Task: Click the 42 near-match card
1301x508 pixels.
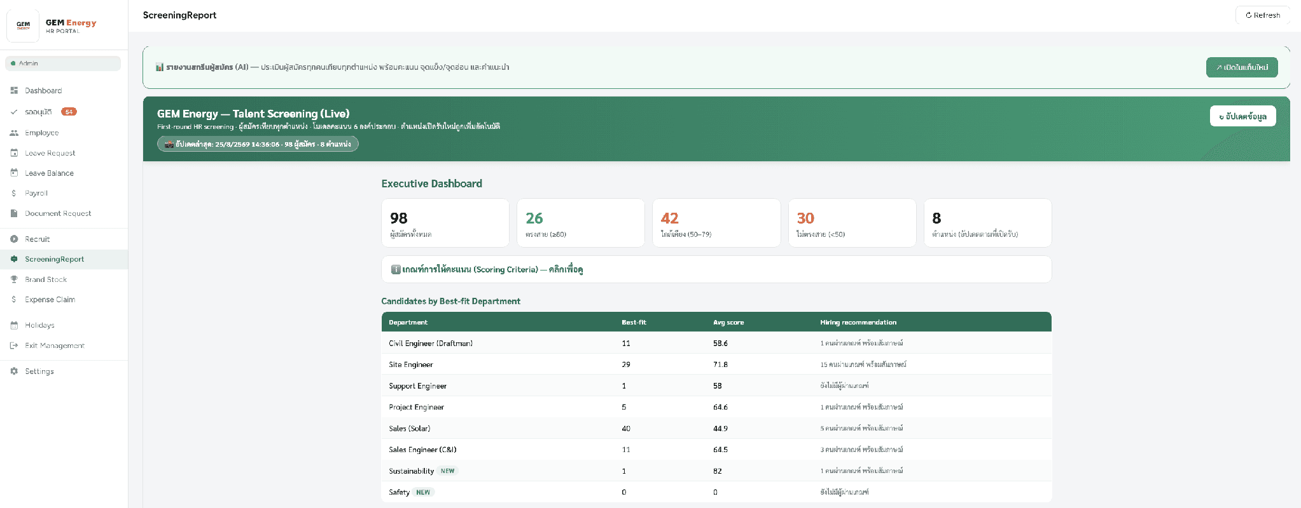Action: [x=716, y=223]
